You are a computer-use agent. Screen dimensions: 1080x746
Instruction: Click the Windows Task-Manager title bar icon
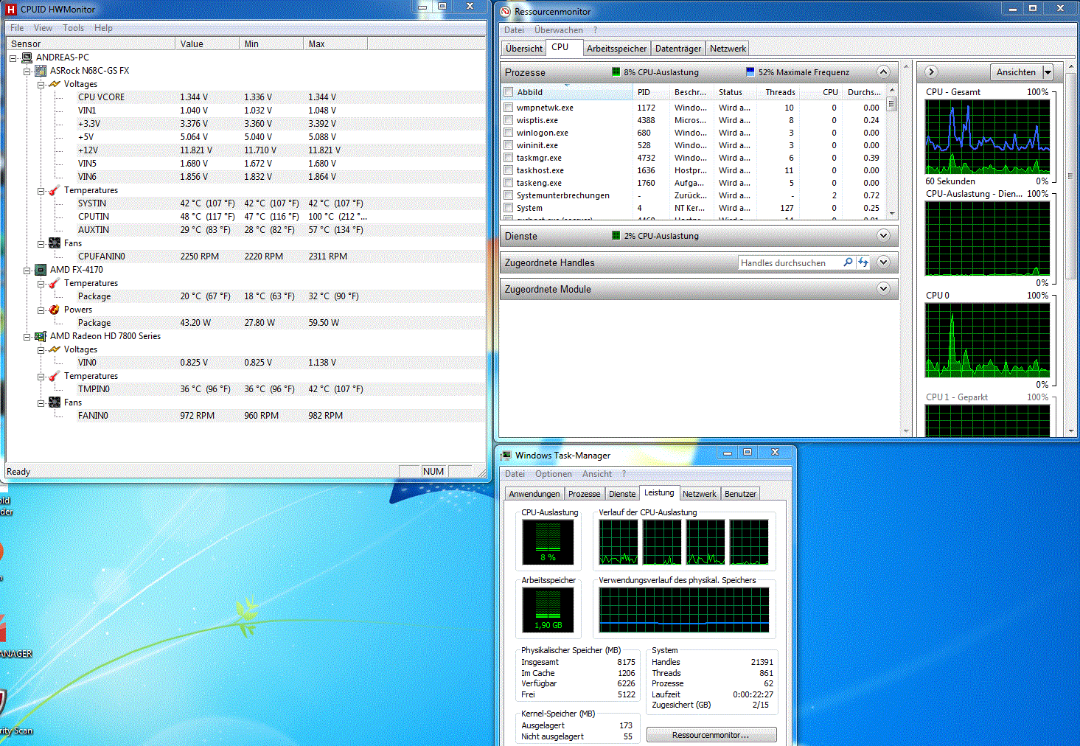pyautogui.click(x=506, y=456)
